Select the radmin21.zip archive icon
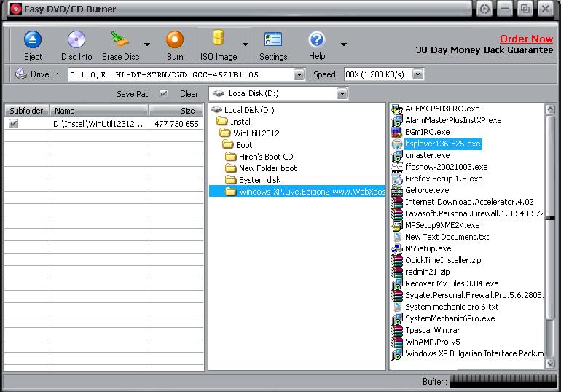This screenshot has width=561, height=392. (x=397, y=273)
